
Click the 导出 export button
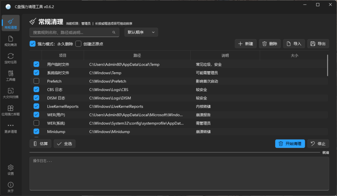(x=318, y=44)
